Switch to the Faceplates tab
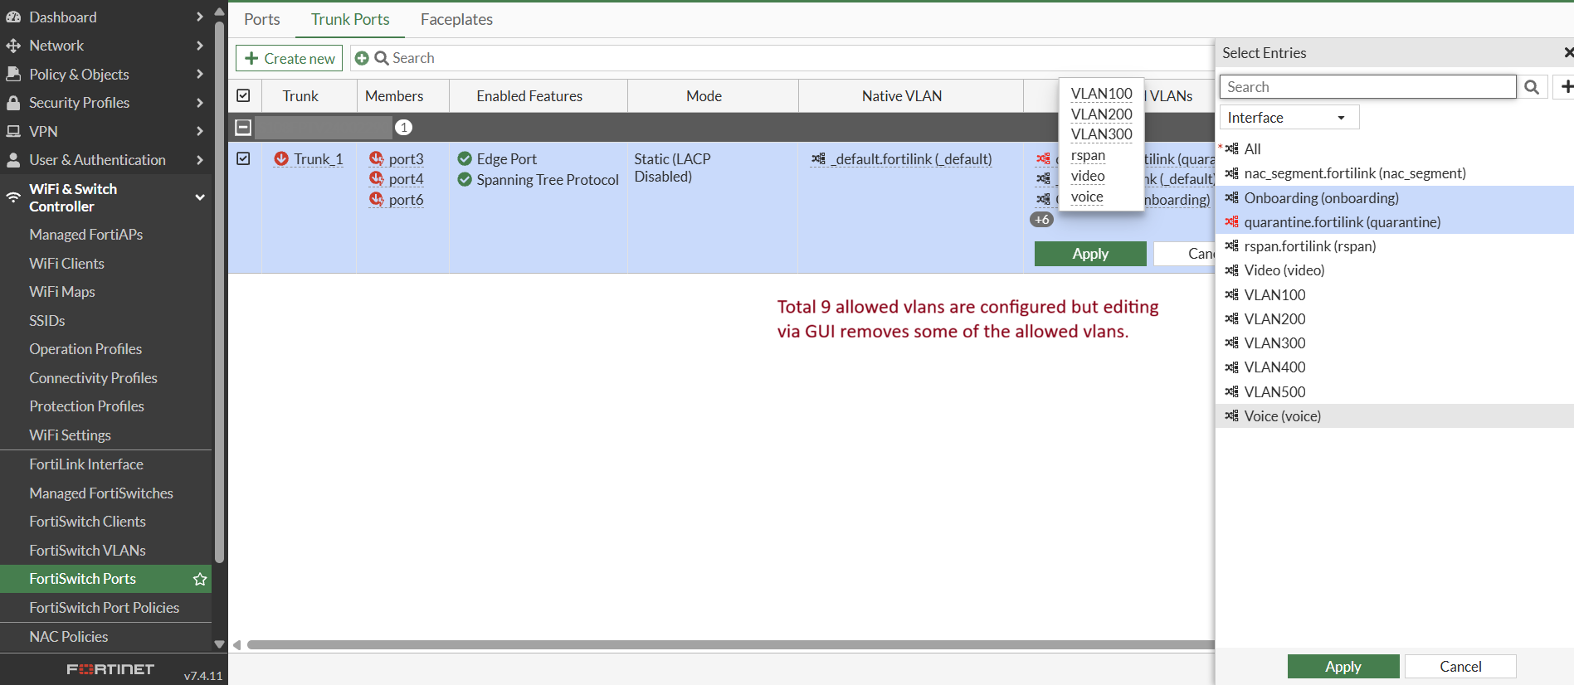1574x685 pixels. coord(456,19)
